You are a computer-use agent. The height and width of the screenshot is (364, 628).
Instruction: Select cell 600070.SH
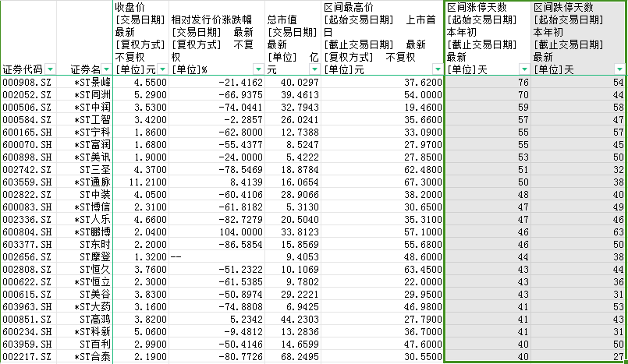pyautogui.click(x=28, y=144)
